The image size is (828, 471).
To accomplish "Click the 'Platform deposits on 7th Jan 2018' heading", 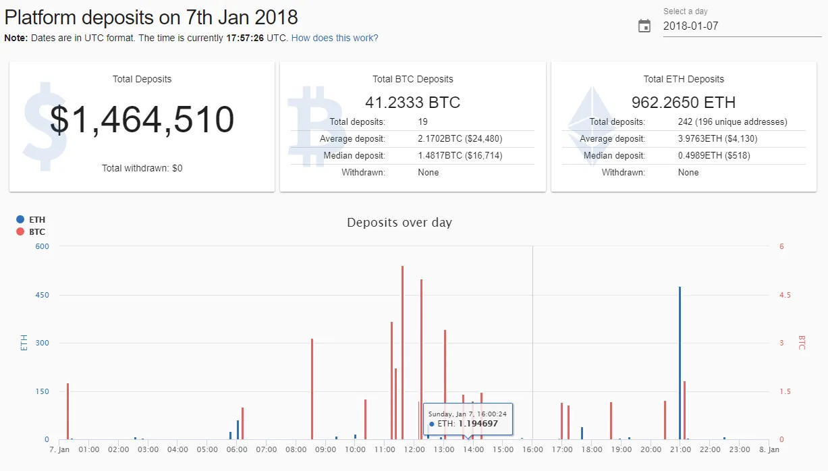I will pyautogui.click(x=151, y=17).
